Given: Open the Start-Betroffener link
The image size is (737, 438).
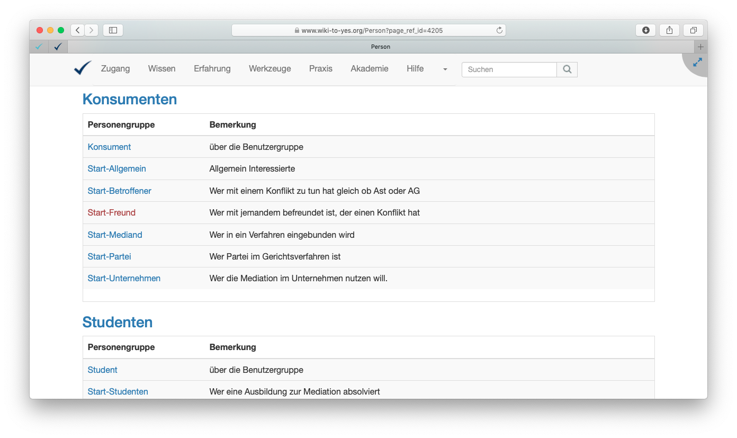Looking at the screenshot, I should click(x=119, y=191).
